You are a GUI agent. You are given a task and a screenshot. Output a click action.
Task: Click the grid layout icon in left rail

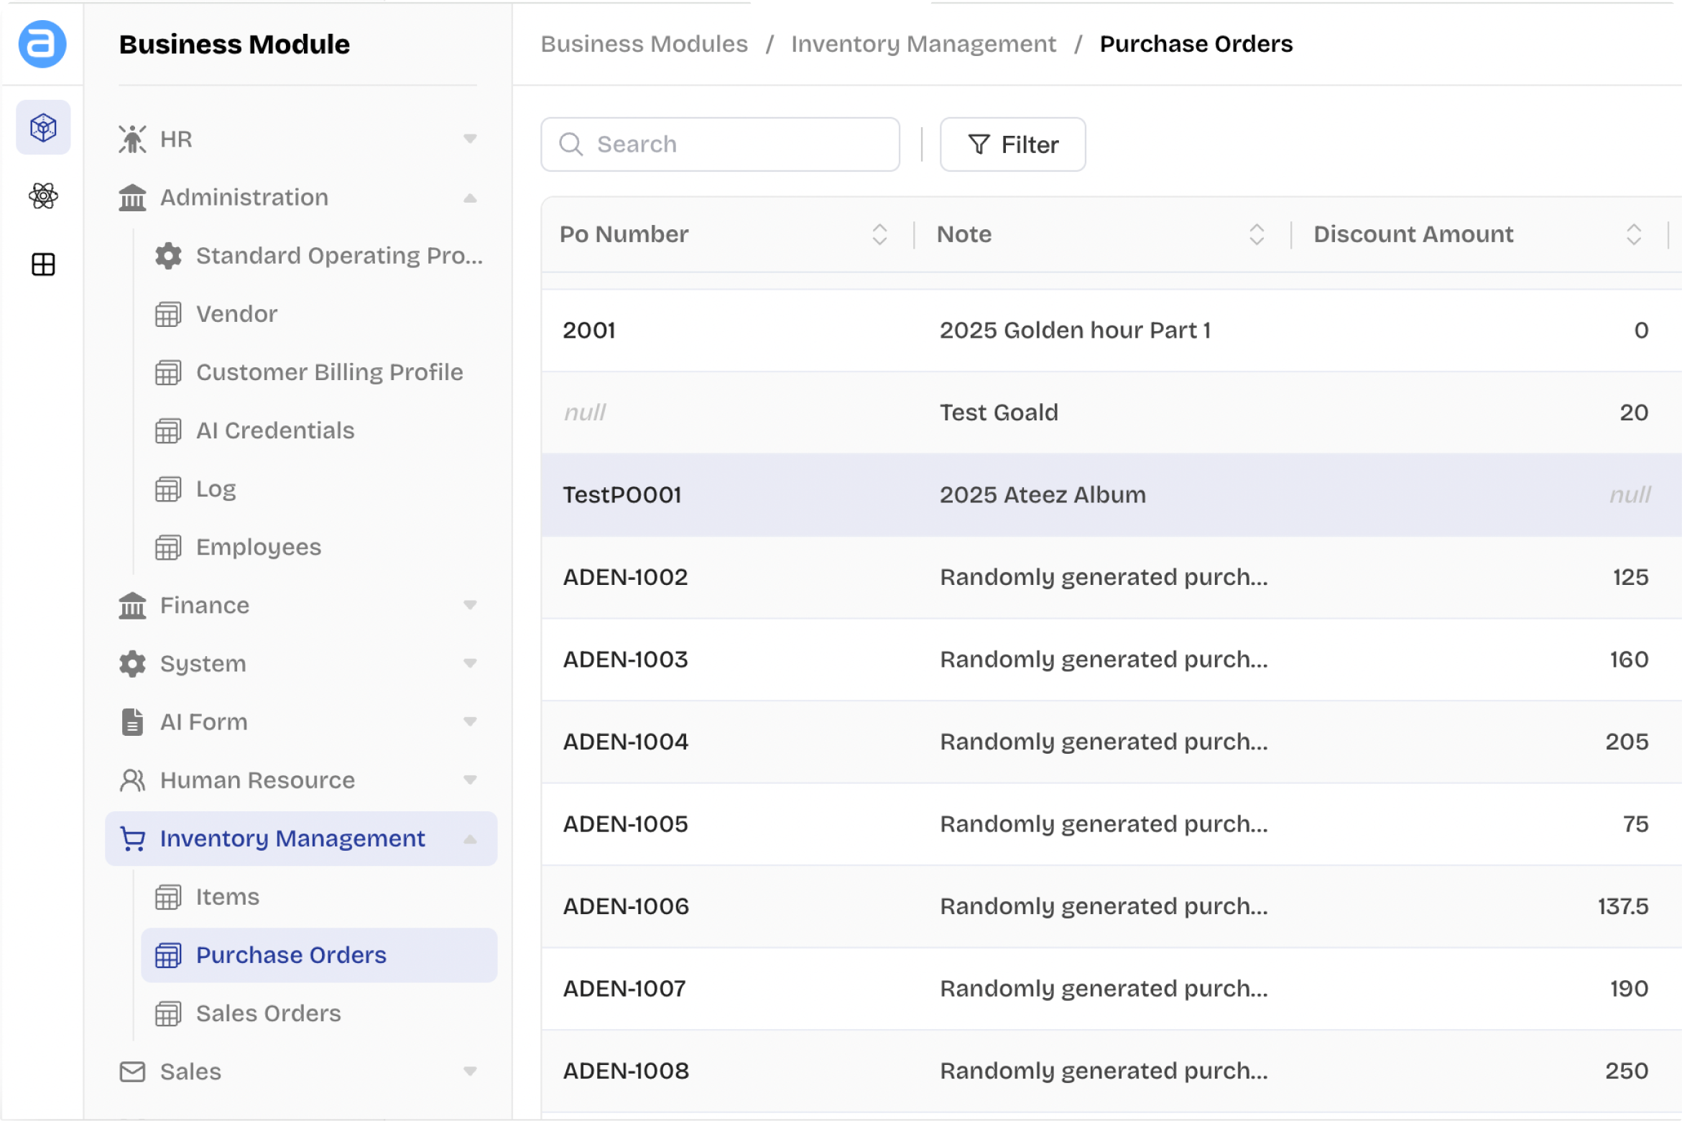pos(43,264)
